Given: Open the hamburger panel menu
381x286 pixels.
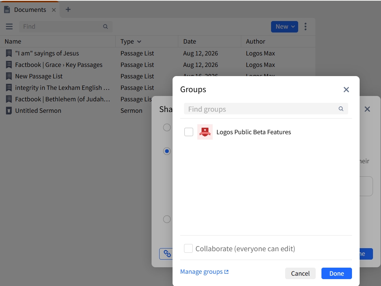Looking at the screenshot, I should (9, 26).
